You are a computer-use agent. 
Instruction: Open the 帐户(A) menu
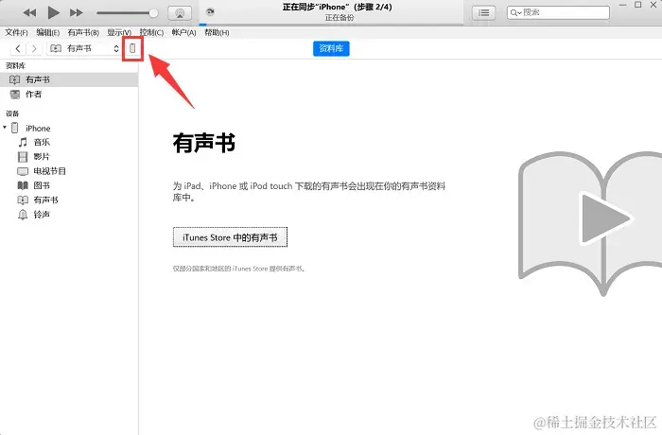pos(184,32)
